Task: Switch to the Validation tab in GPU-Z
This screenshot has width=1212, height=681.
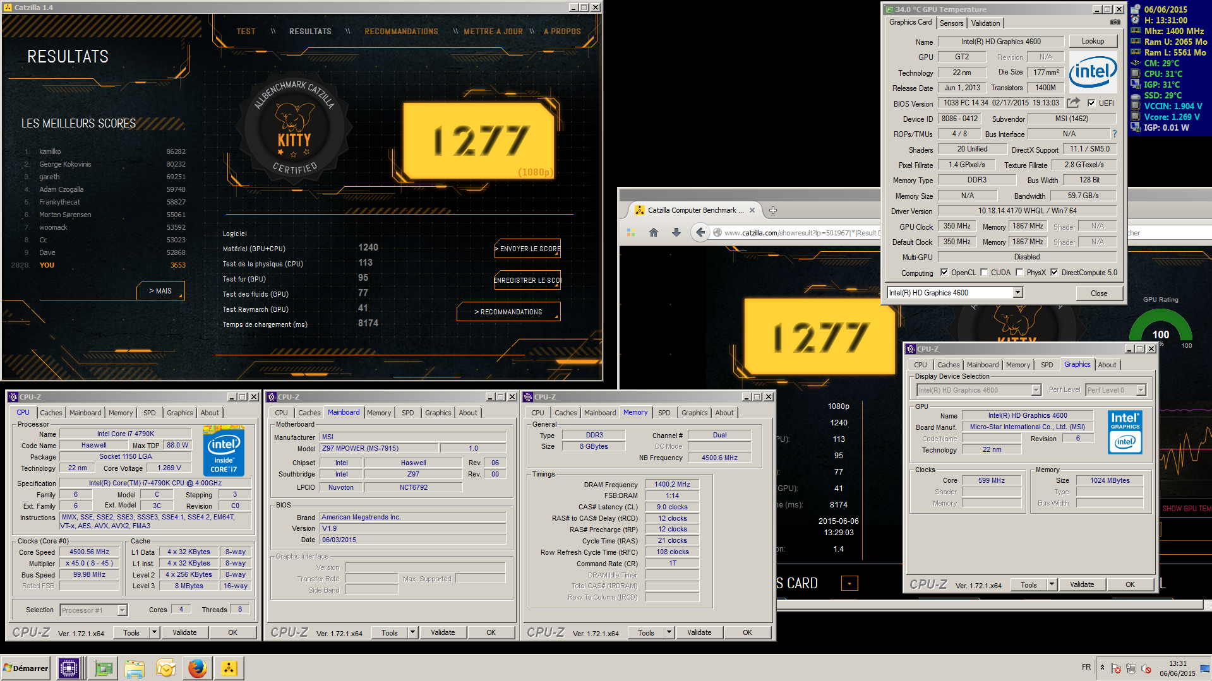Action: [985, 23]
